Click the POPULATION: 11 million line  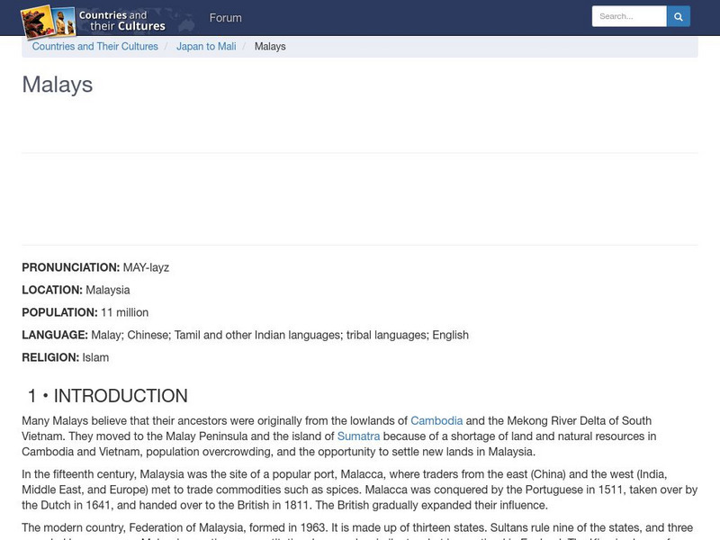click(85, 312)
